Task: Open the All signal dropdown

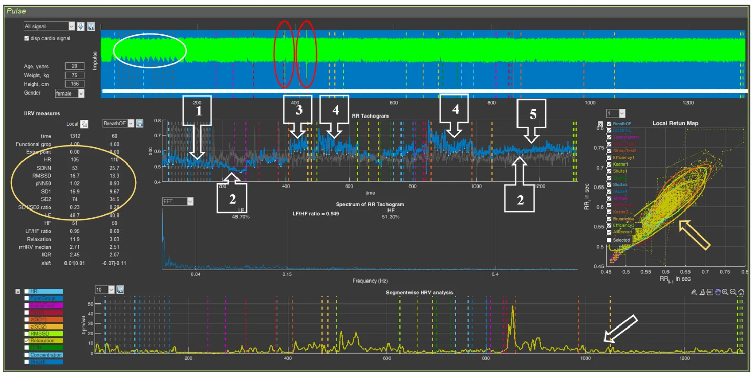Action: [x=49, y=26]
